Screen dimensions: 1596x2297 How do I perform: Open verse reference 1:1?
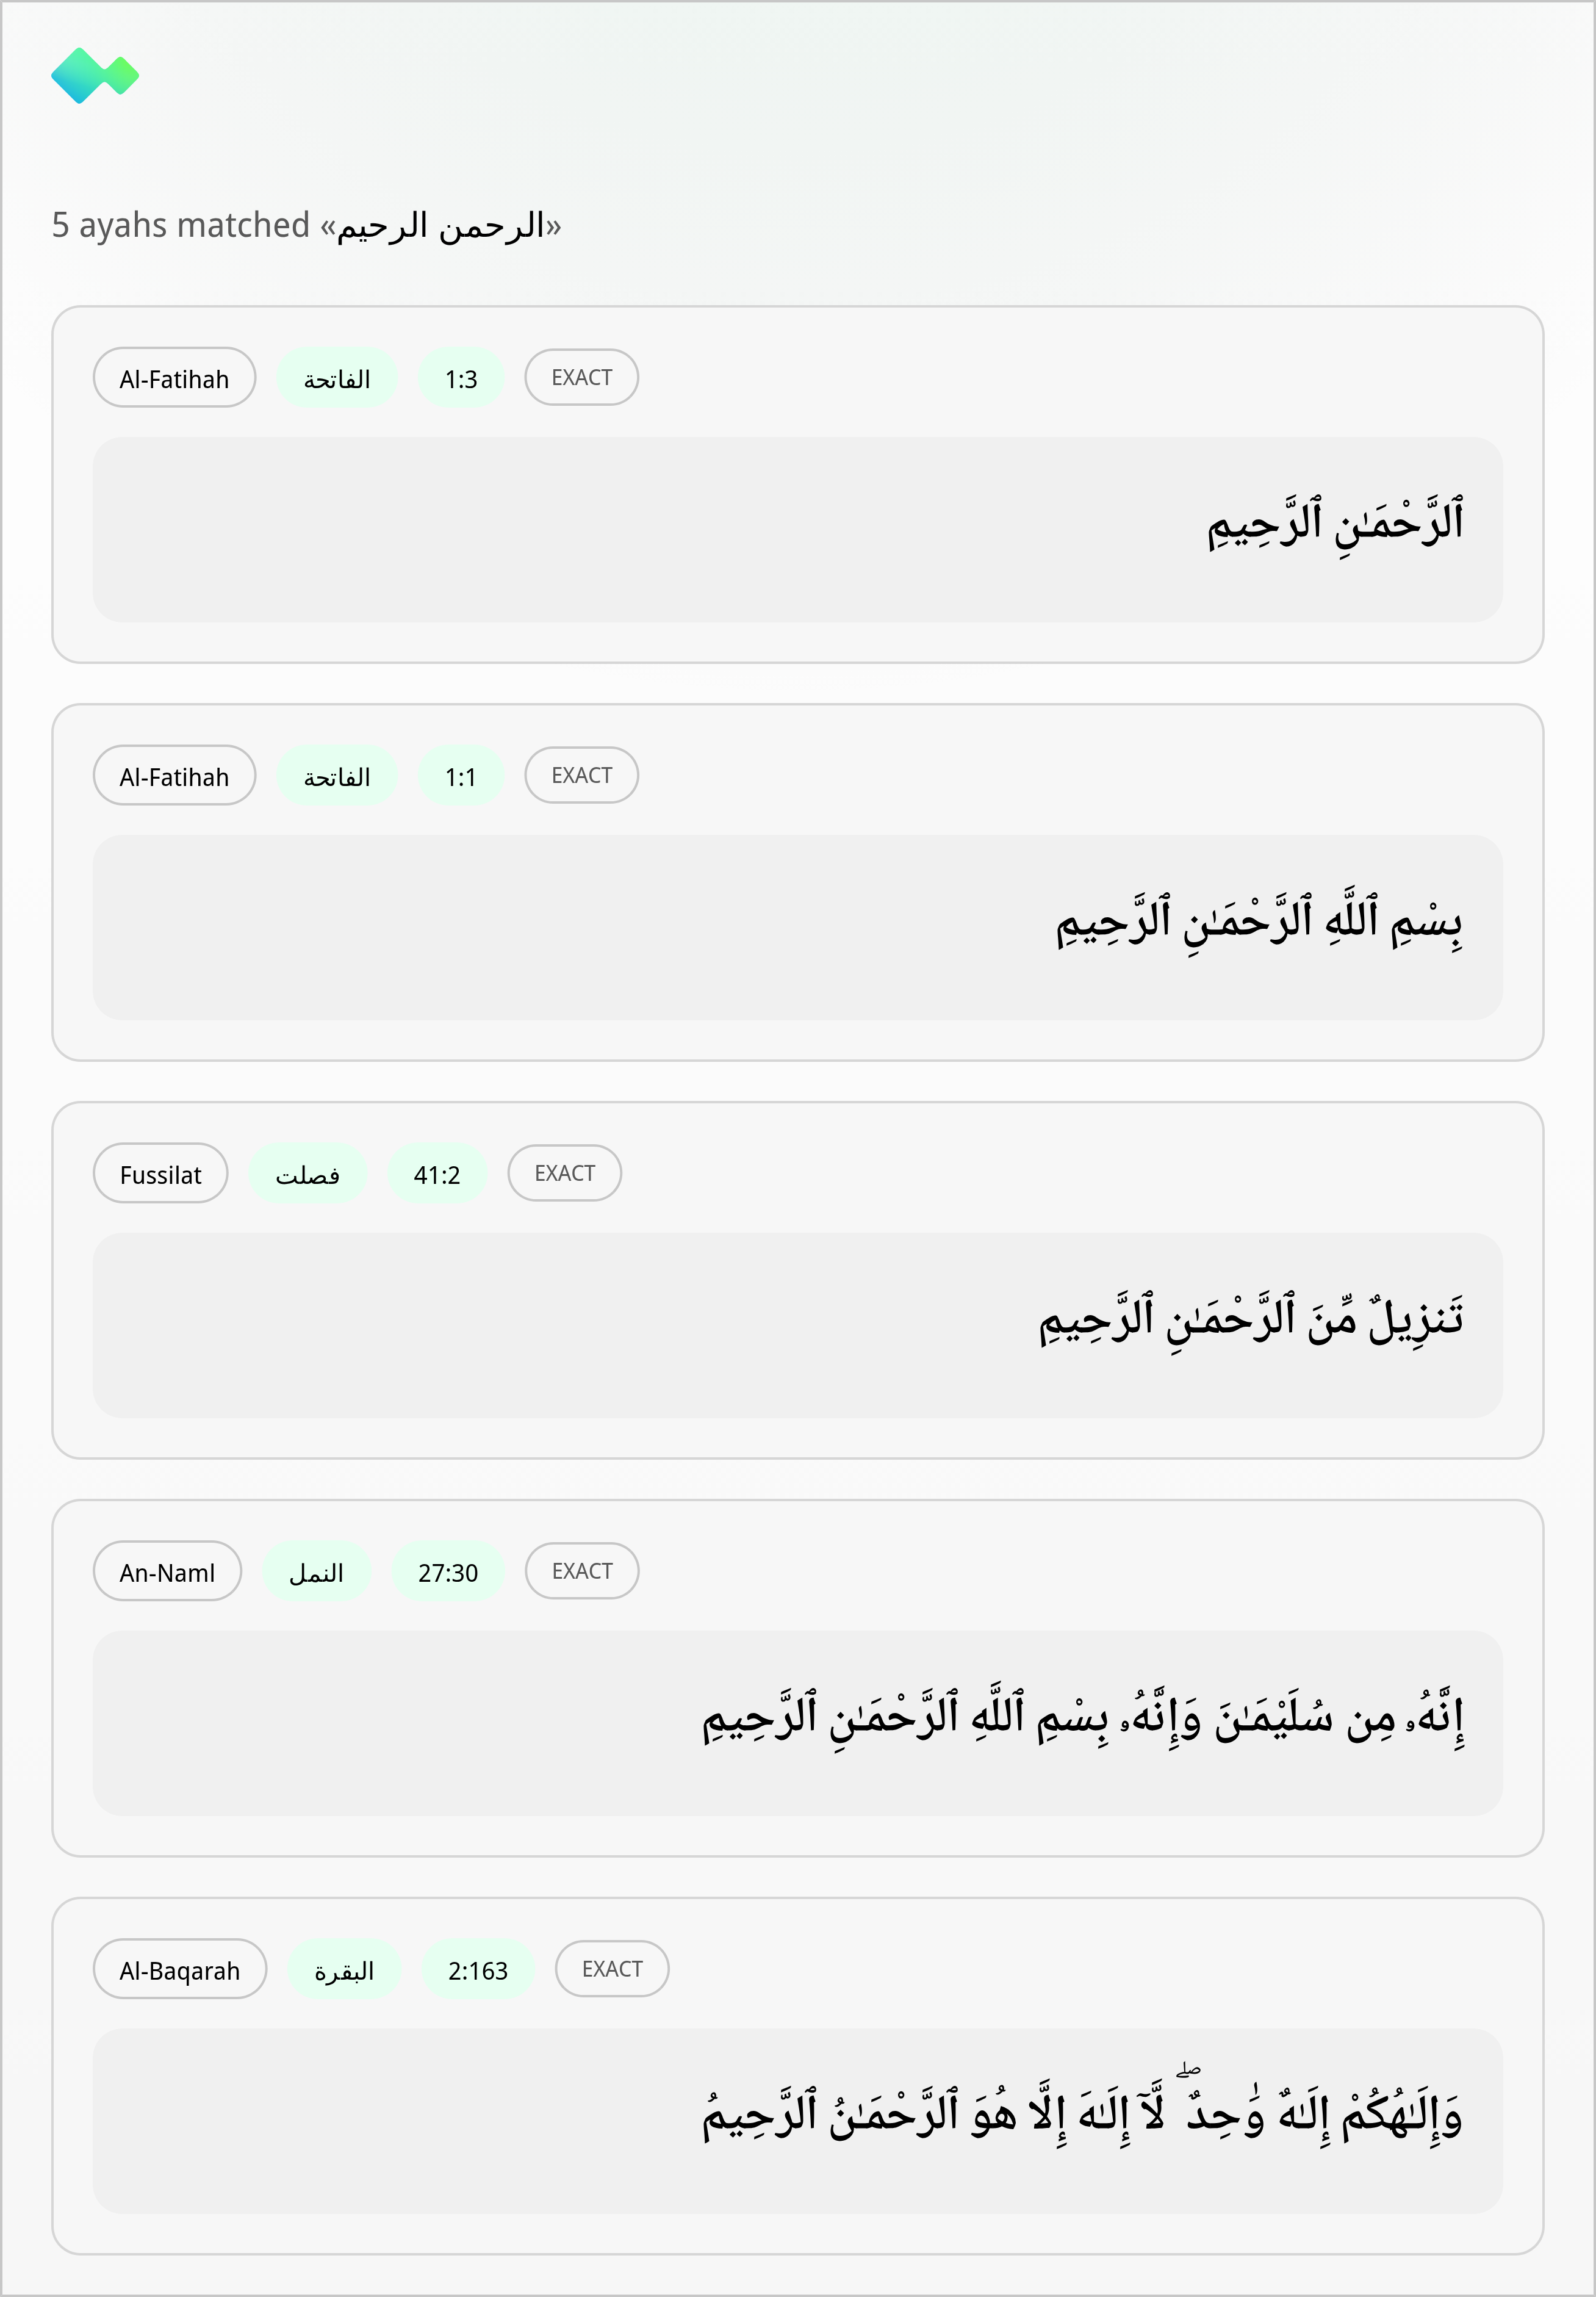[x=461, y=775]
